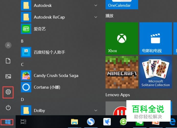Click the Windows Start button
The width and height of the screenshot is (177, 128).
(x=8, y=122)
